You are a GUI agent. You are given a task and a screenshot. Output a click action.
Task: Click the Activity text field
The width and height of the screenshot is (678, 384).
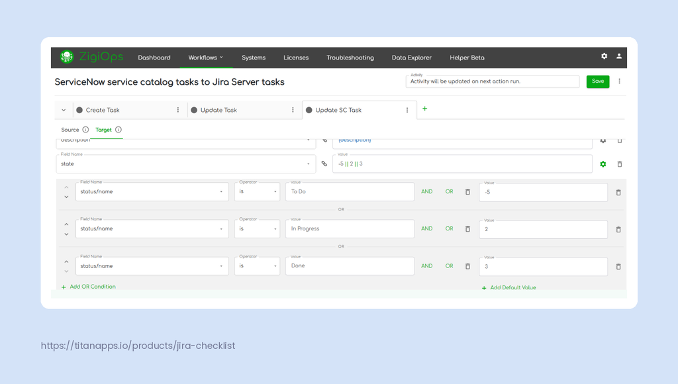point(493,81)
